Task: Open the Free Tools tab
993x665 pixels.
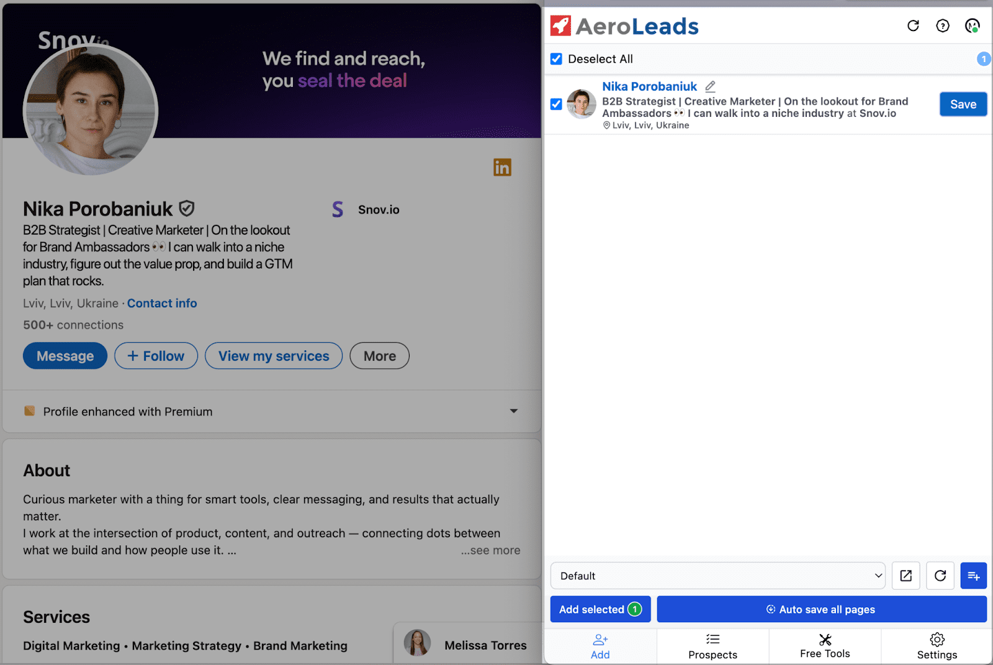Action: [x=825, y=646]
